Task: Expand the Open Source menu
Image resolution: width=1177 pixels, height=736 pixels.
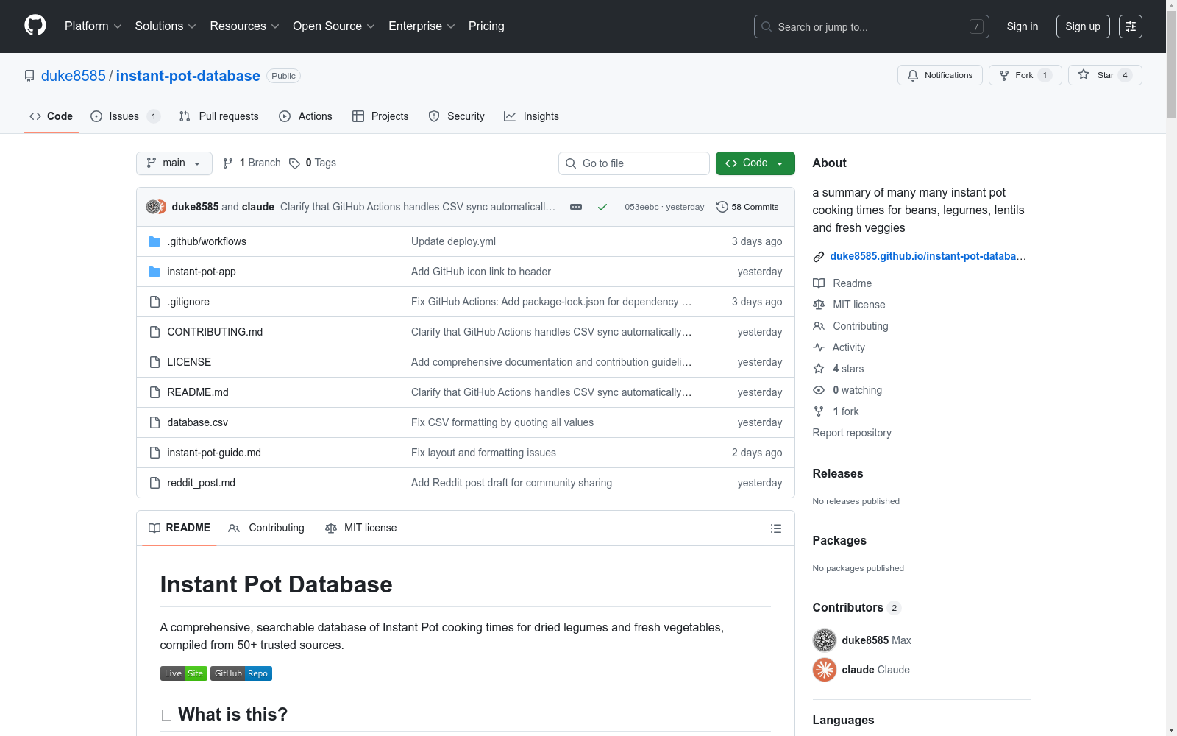Action: [334, 26]
